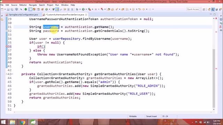This screenshot has width=223, height=125.
Task: Toggle Mark Occurrences highlighted toolbar button
Action: pyautogui.click(x=57, y=9)
